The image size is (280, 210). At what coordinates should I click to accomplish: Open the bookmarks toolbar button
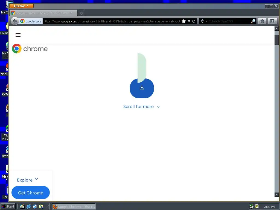(x=273, y=21)
